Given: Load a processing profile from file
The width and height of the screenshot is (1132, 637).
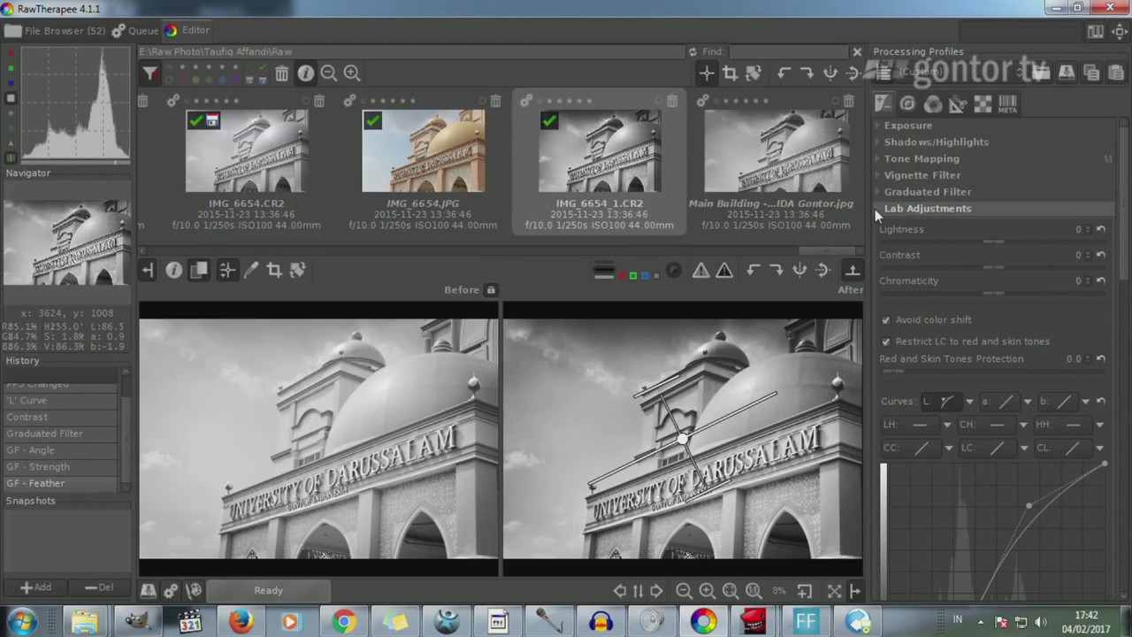Looking at the screenshot, I should [1042, 73].
